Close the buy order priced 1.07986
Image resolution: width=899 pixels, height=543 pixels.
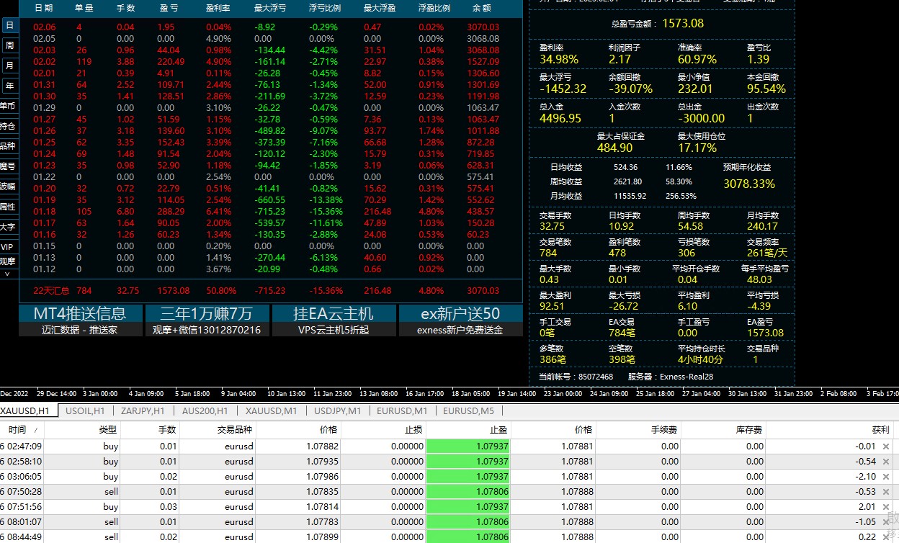(886, 477)
